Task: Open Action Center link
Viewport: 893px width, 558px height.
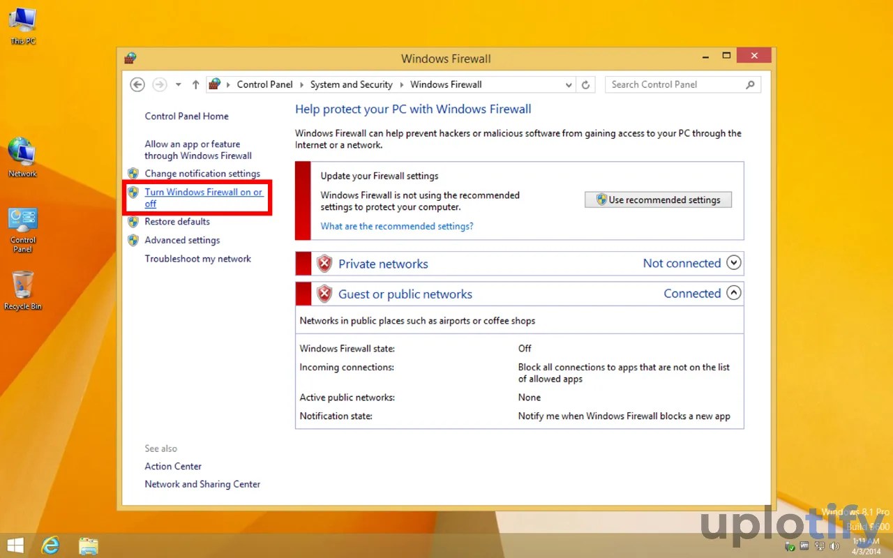Action: pyautogui.click(x=173, y=466)
